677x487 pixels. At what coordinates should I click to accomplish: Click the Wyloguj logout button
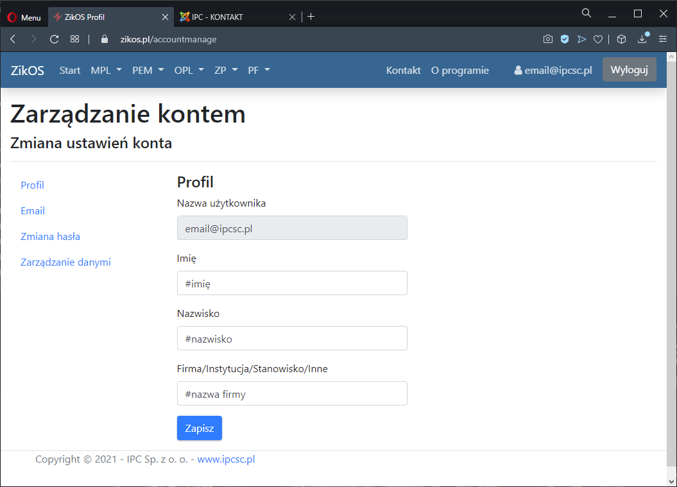(629, 70)
